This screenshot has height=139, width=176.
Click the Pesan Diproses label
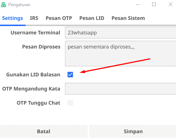pos(41,47)
